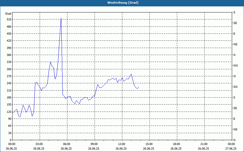Click the 27.06.25 date label

pos(231,149)
